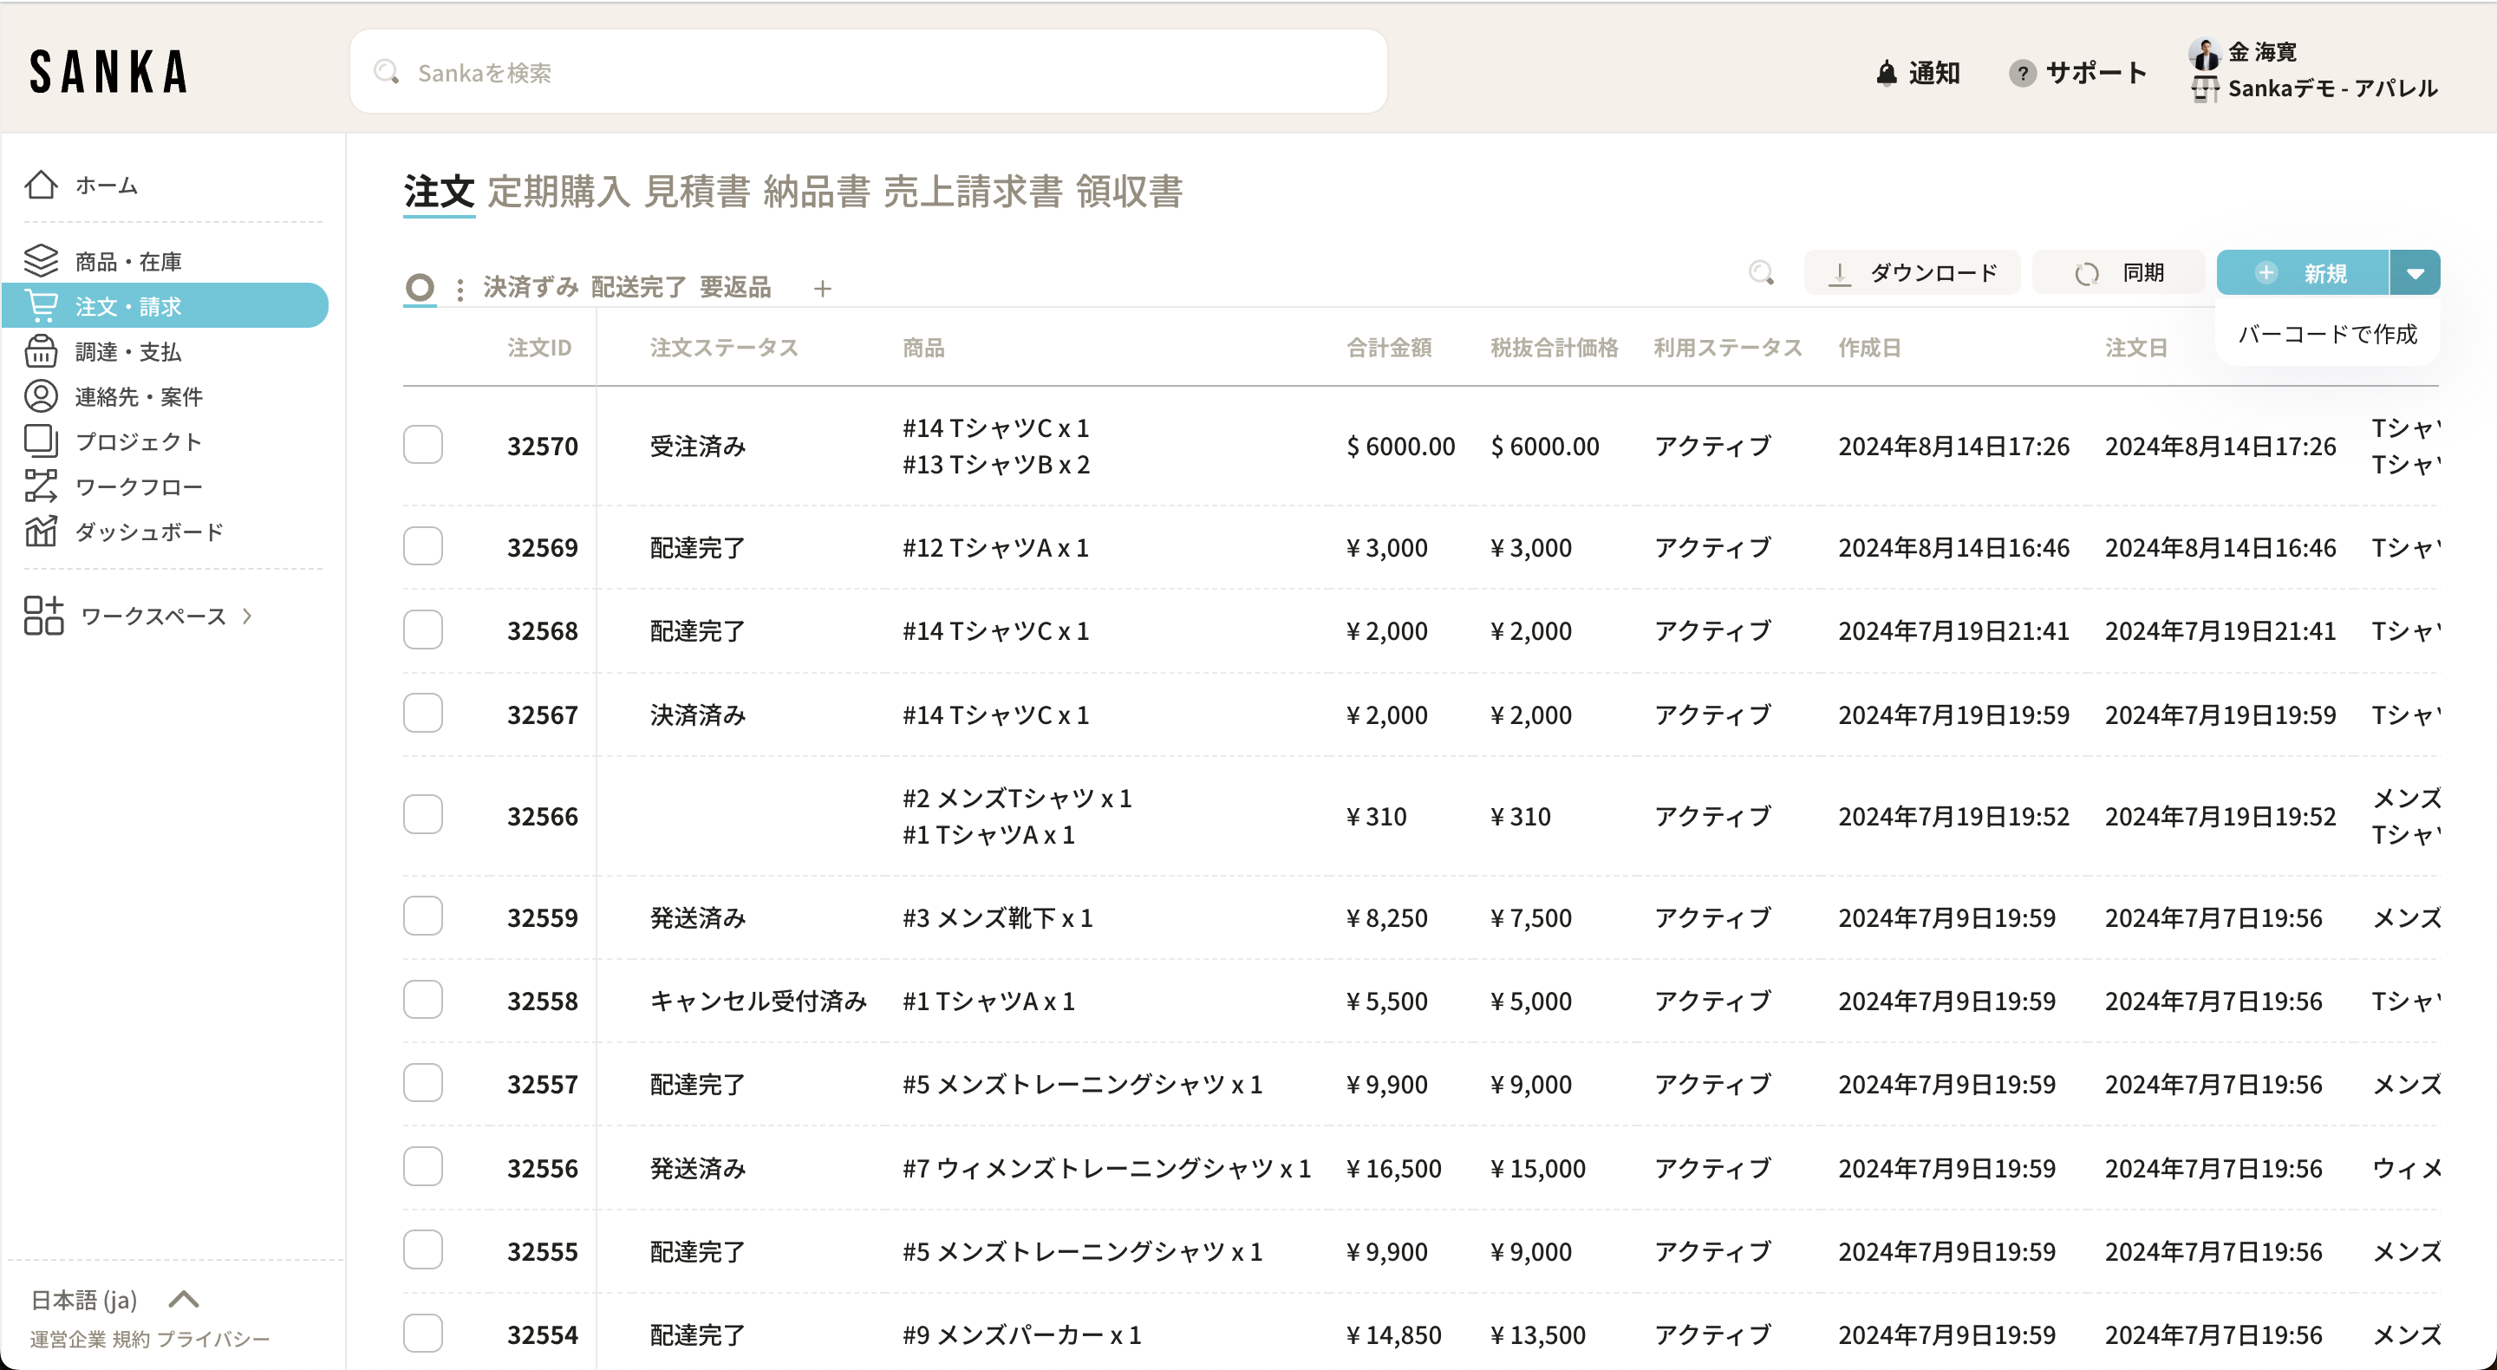Click the 連絡先・案件 person icon
The height and width of the screenshot is (1370, 2497).
coord(41,395)
